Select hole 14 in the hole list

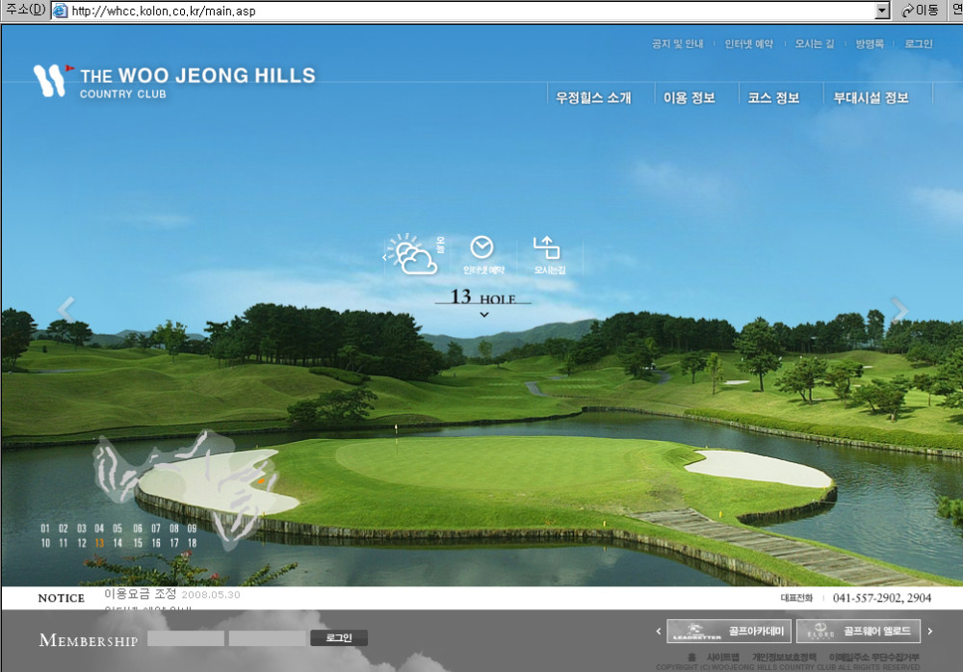[x=117, y=543]
